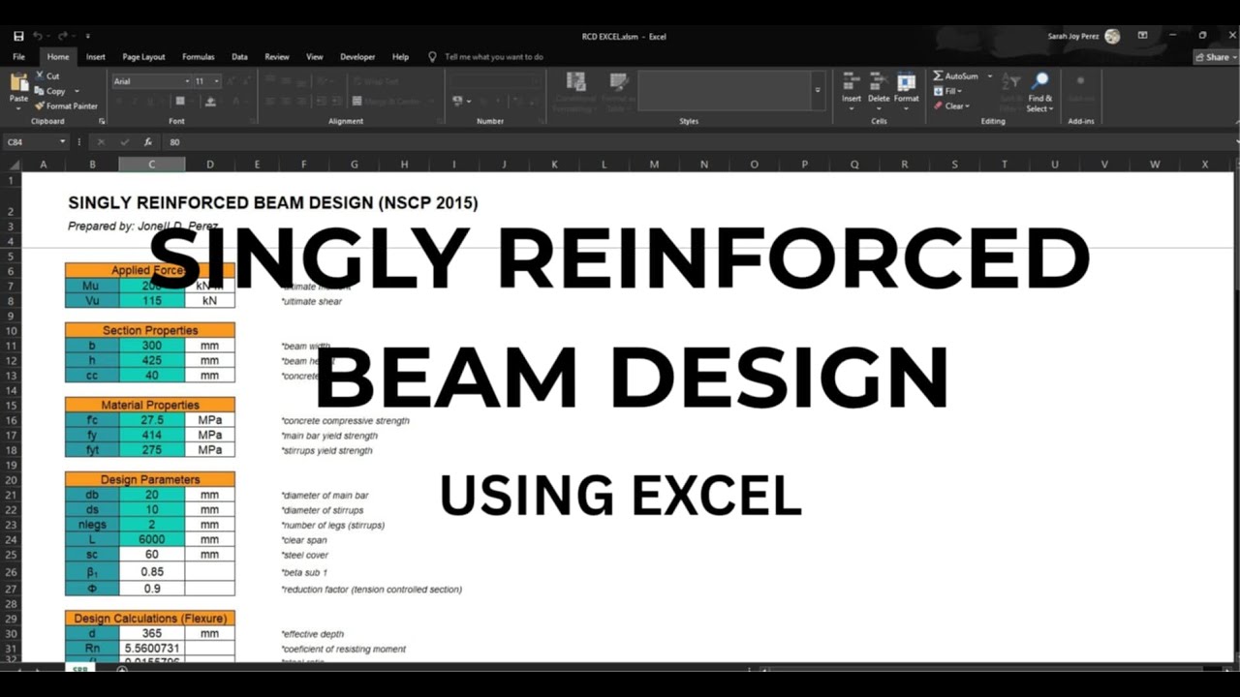Viewport: 1240px width, 697px height.
Task: Collapse the ribbon with the chevron
Action: click(x=1235, y=121)
